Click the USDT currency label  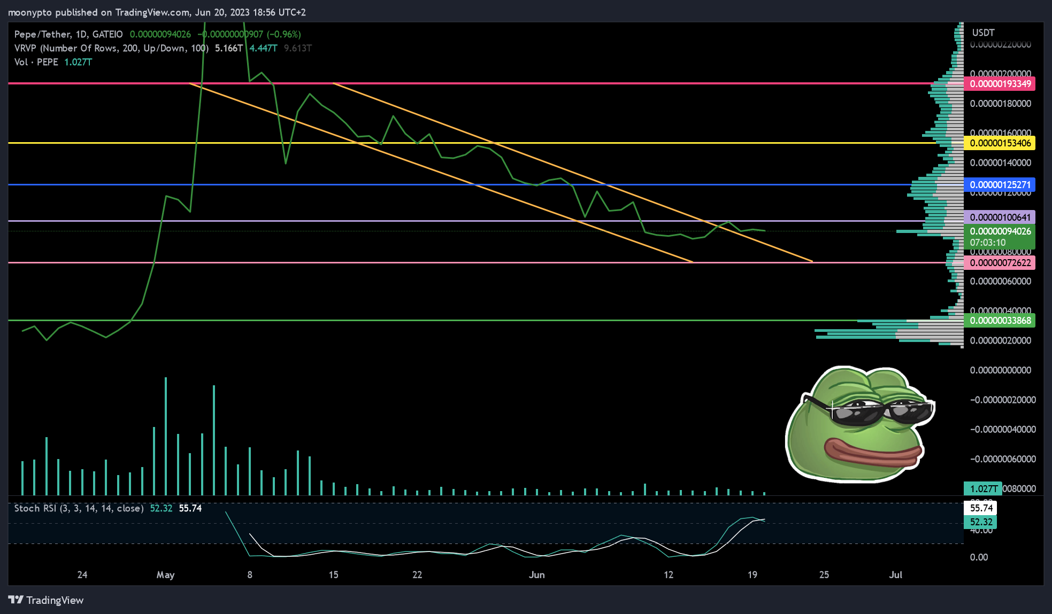pos(983,33)
